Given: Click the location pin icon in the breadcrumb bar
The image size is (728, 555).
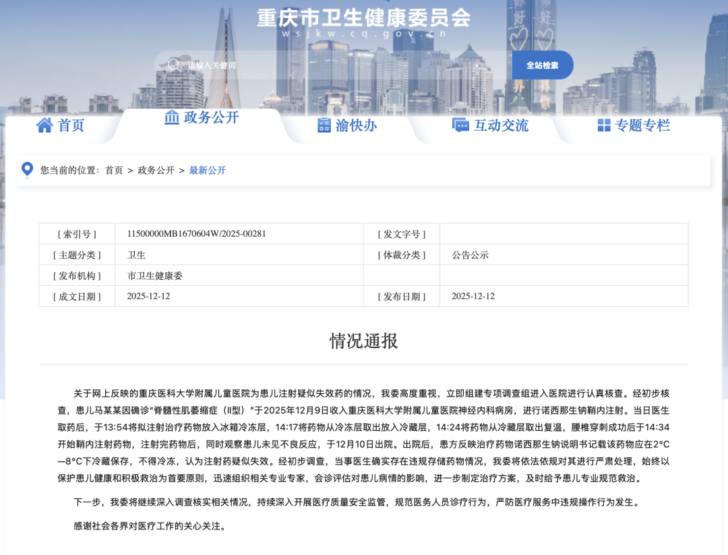Looking at the screenshot, I should 27,169.
